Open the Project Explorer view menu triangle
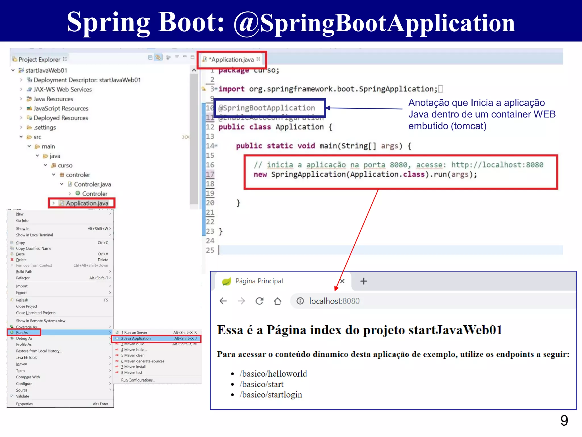 pos(177,57)
